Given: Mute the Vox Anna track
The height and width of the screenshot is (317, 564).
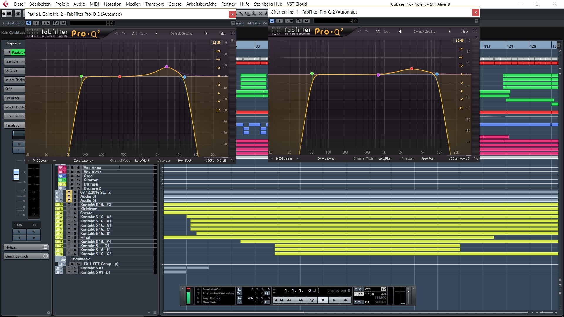Looking at the screenshot, I should click(72, 168).
